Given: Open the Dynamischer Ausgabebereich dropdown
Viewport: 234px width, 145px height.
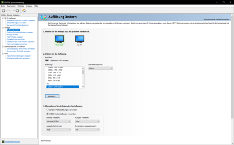Looking at the screenshot, I should tap(87, 130).
